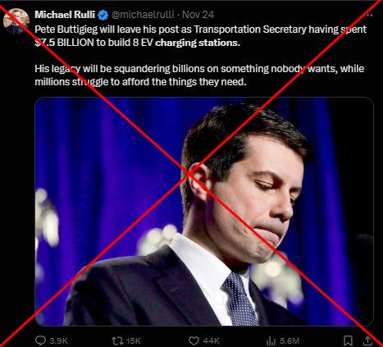
Task: Click the 3.9K replies count
Action: 58,341
